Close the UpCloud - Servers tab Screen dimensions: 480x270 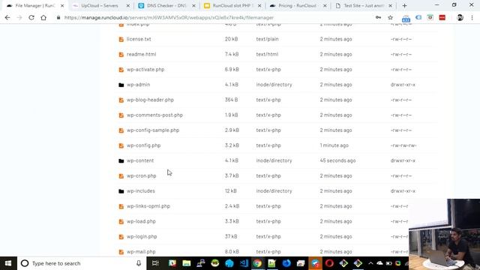pos(128,6)
